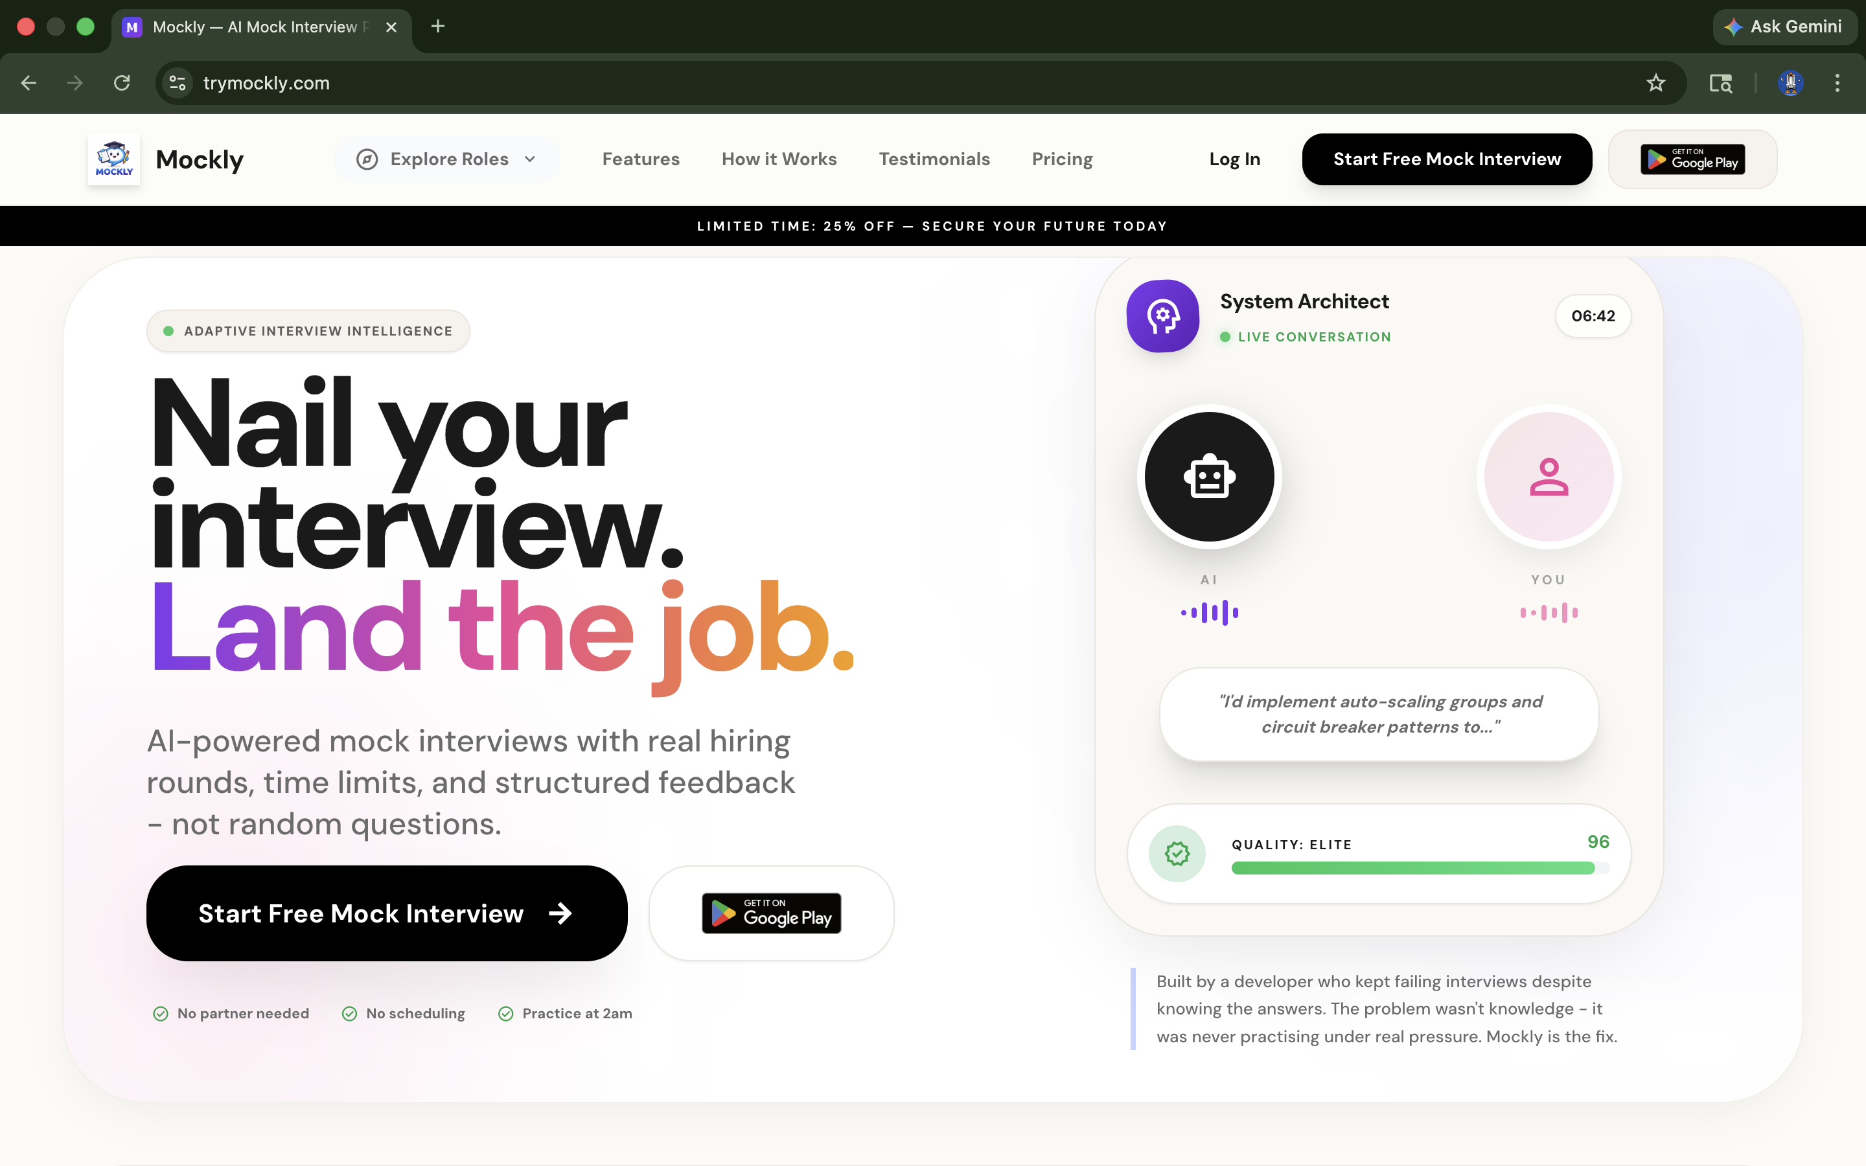This screenshot has width=1866, height=1166.
Task: Bookmark this page with star icon
Action: 1655,82
